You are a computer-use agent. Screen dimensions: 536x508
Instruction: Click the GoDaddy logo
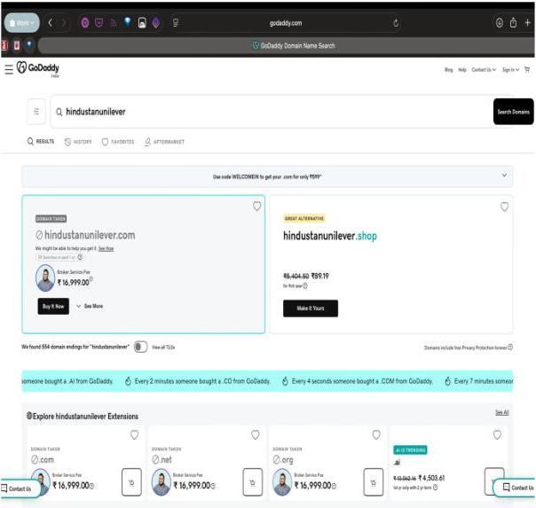(x=37, y=68)
